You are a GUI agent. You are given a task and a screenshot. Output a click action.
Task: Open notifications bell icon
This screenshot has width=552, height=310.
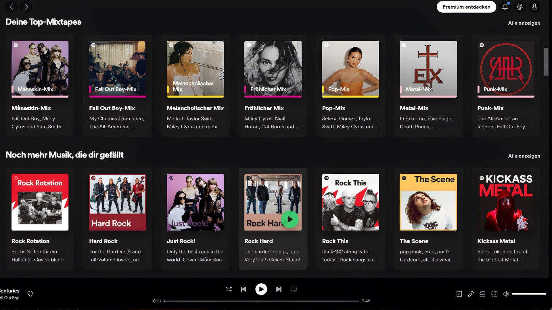pyautogui.click(x=505, y=7)
